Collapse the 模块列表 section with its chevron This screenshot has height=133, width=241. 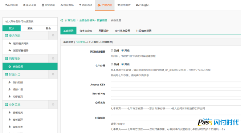53,35
